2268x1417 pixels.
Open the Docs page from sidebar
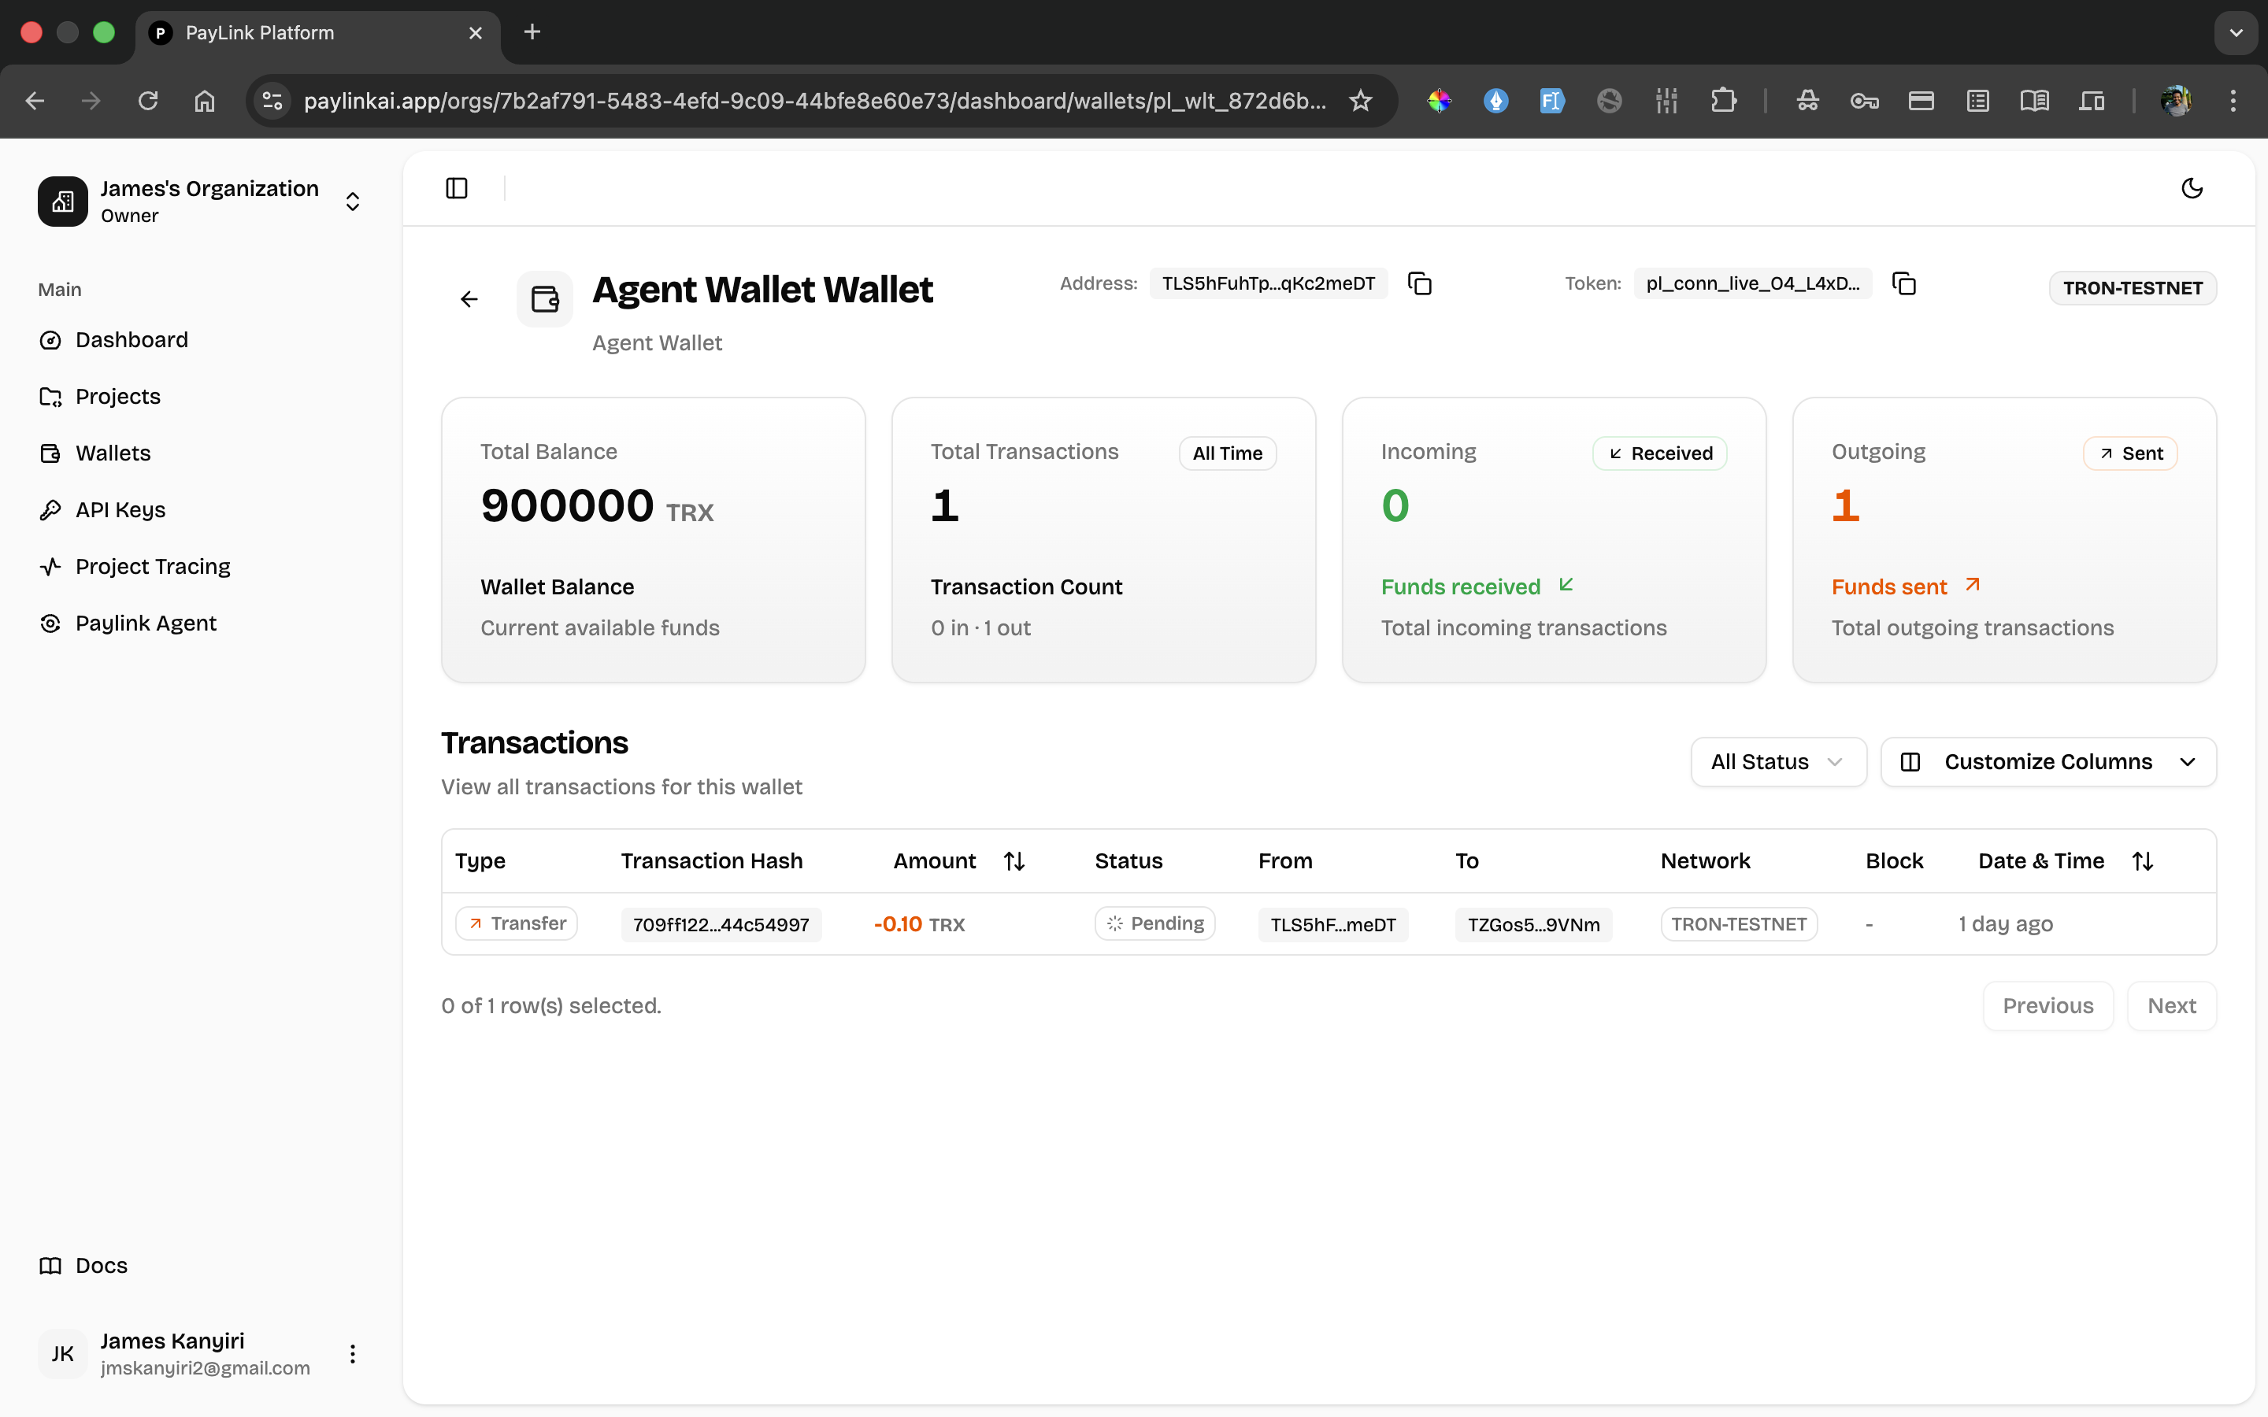(99, 1264)
